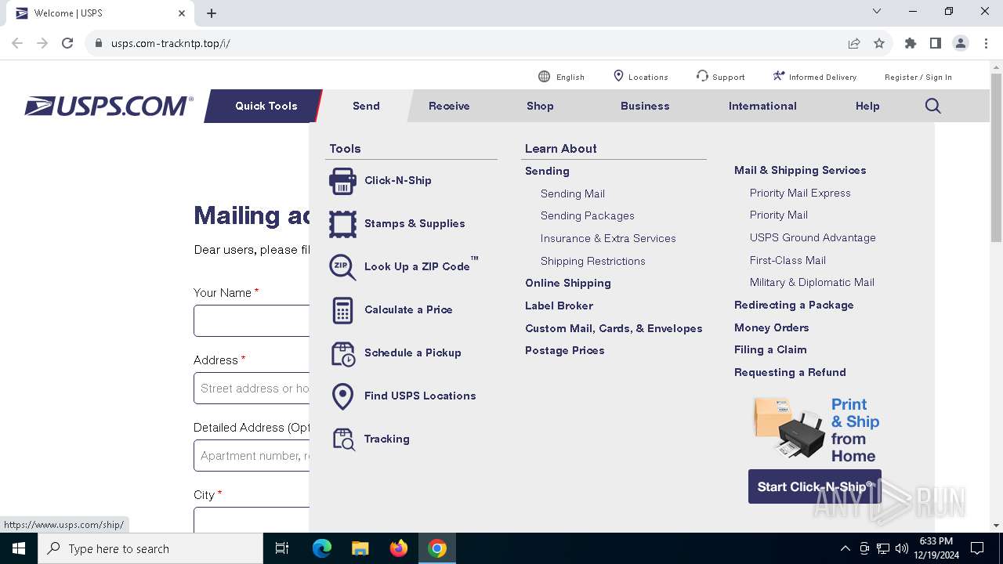Open Chrome tab search dropdown

pyautogui.click(x=877, y=12)
